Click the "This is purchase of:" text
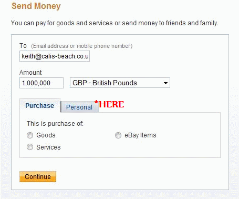 coord(55,124)
